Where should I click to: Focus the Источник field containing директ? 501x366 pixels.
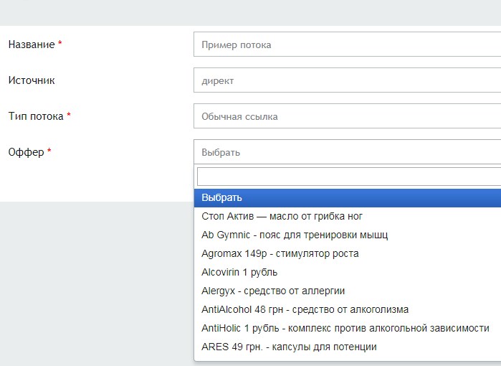coord(347,80)
